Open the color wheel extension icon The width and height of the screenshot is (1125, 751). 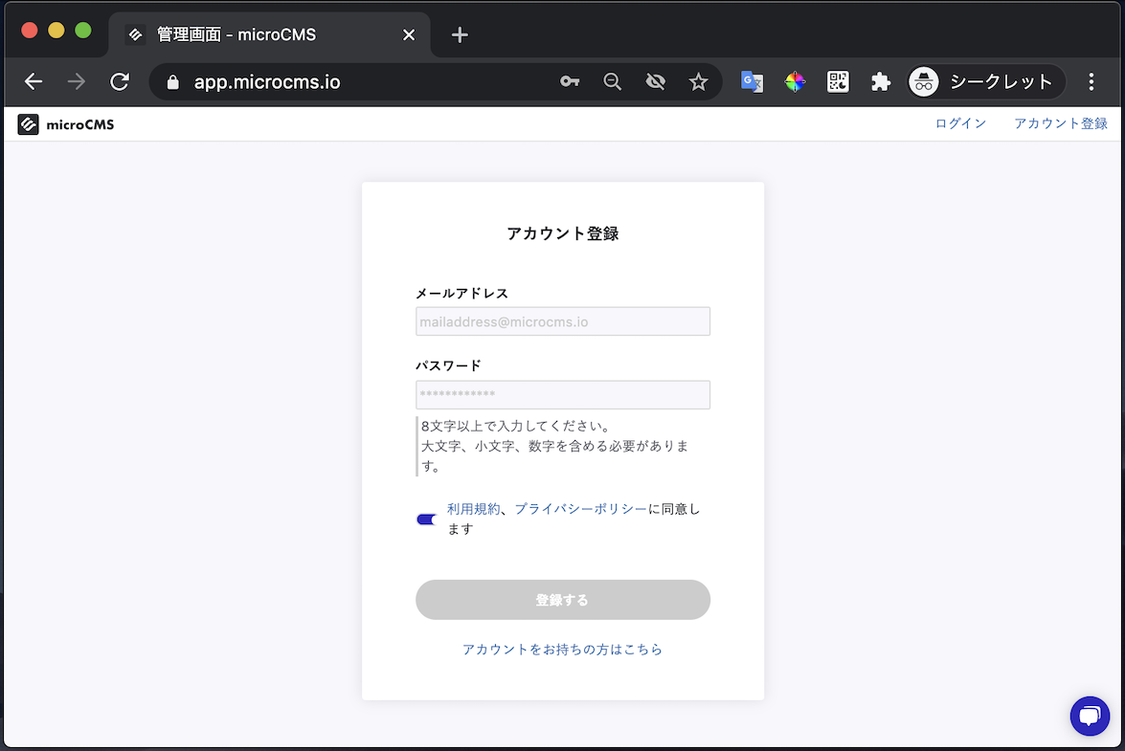[795, 81]
